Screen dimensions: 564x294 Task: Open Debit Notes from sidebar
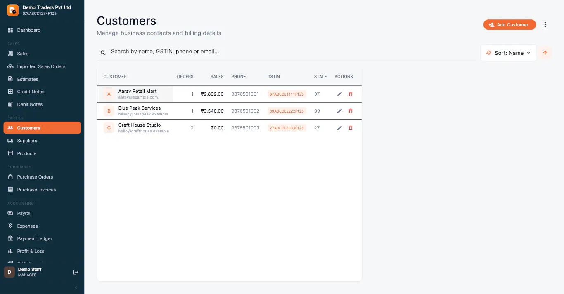pyautogui.click(x=42, y=104)
